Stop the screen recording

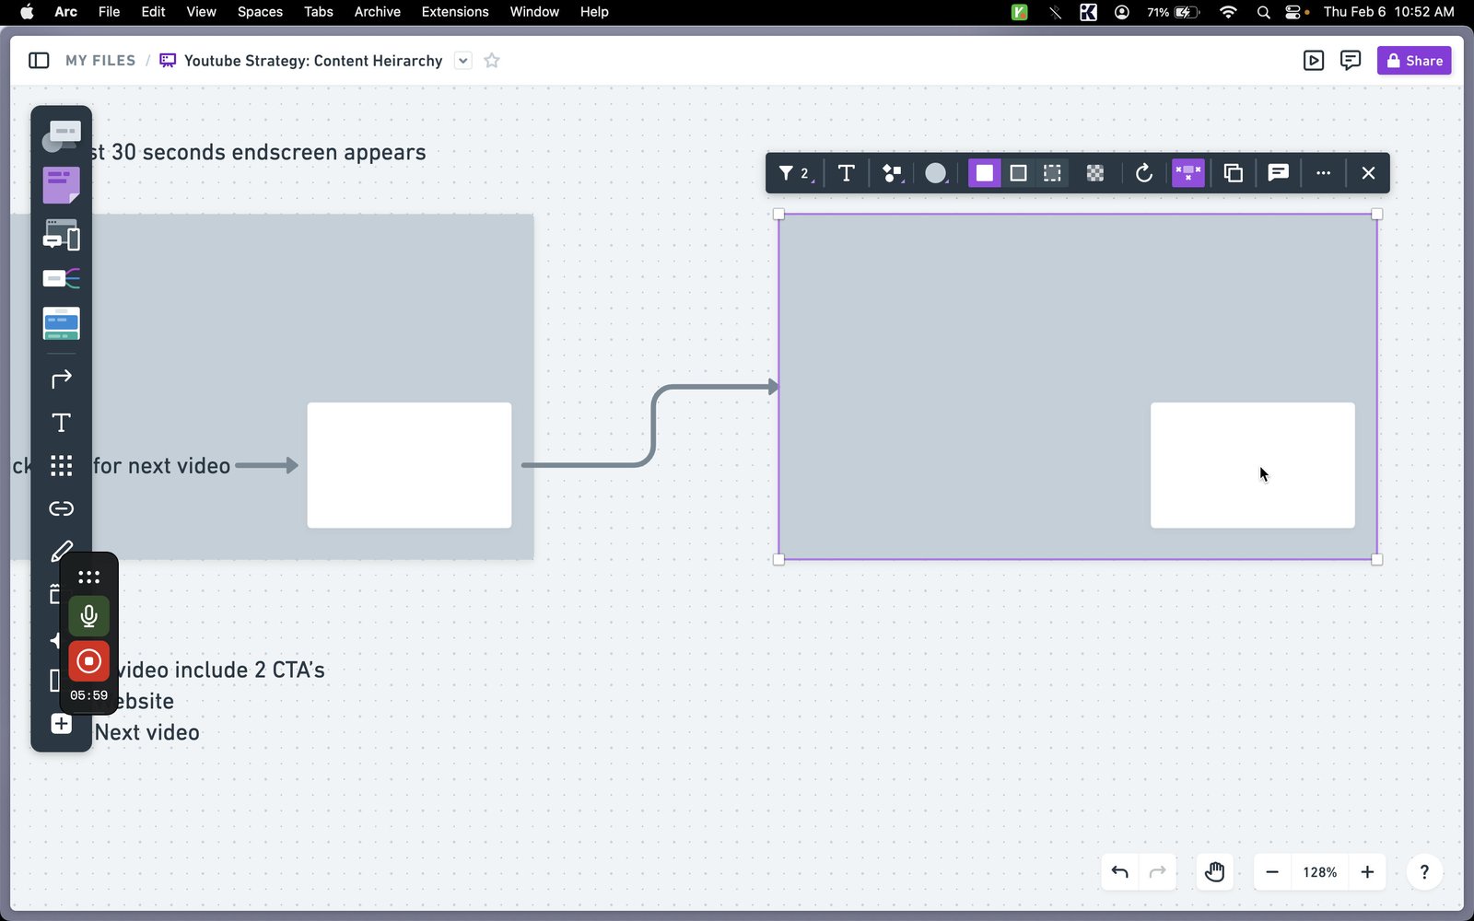(x=88, y=661)
